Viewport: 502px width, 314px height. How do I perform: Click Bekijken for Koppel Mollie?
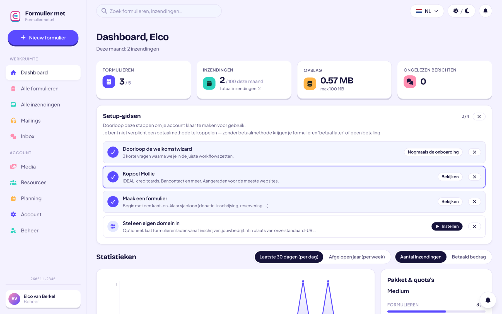450,177
